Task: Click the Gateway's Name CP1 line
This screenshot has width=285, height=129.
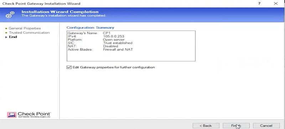Action: pyautogui.click(x=89, y=33)
